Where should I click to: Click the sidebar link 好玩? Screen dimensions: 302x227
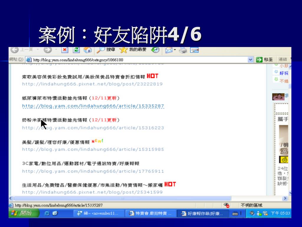pyautogui.click(x=284, y=73)
